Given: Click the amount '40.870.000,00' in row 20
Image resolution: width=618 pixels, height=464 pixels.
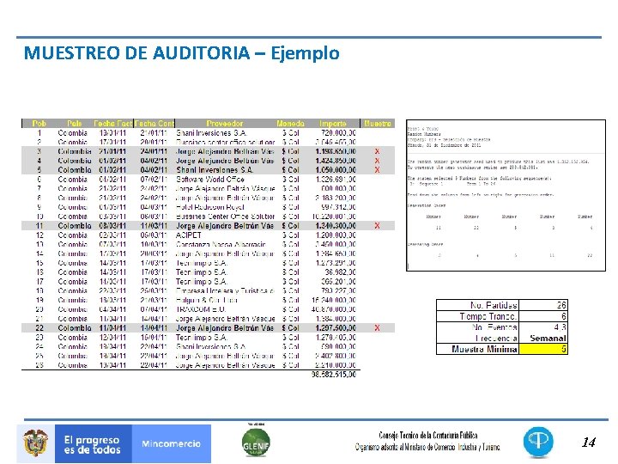Looking at the screenshot, I should (334, 309).
